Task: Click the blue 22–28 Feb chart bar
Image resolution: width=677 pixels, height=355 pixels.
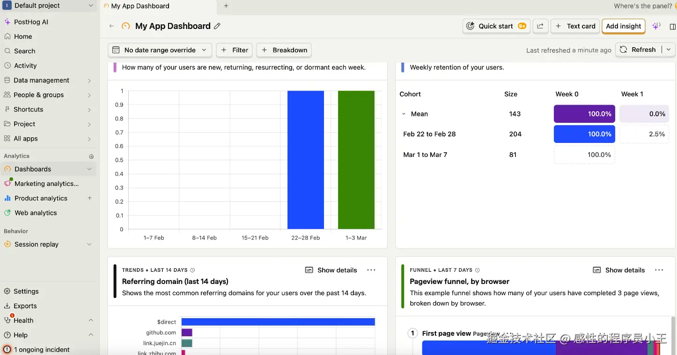Action: (305, 160)
